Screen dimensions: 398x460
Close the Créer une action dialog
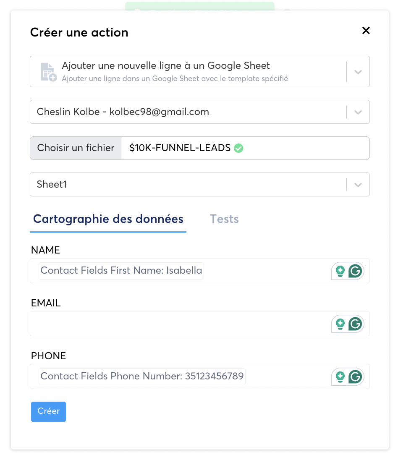366,31
